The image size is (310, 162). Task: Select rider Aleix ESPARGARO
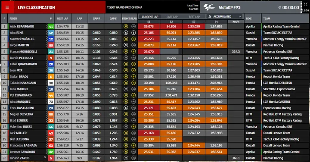click(22, 27)
